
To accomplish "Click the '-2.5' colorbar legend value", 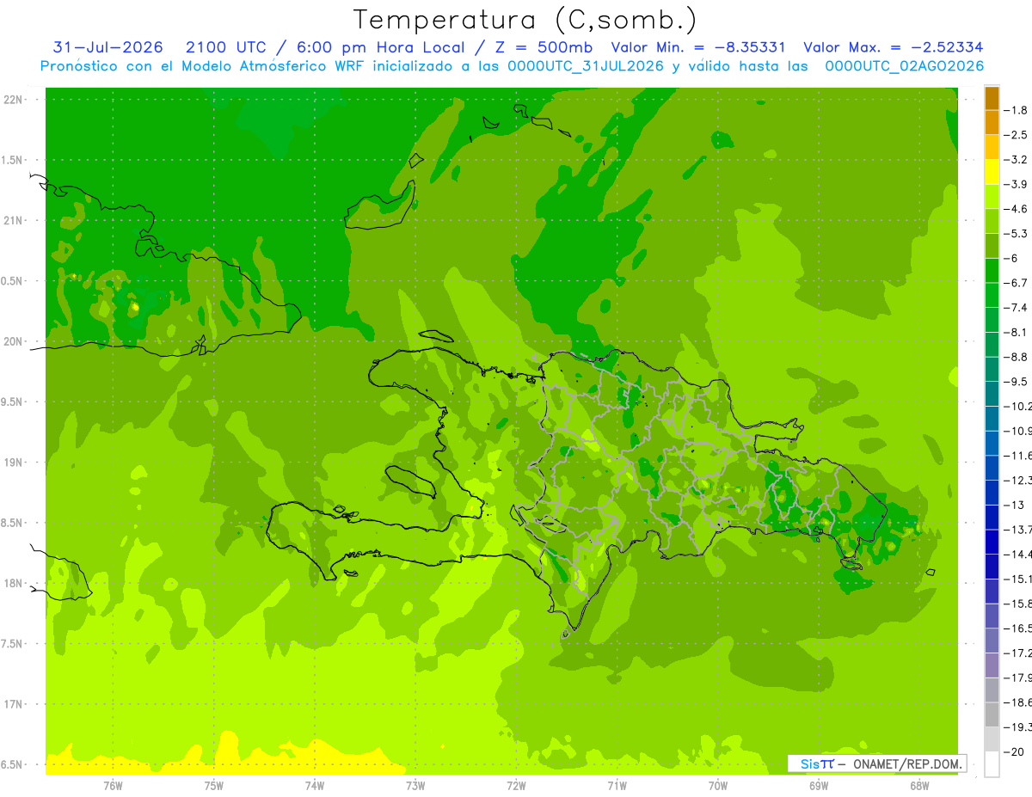I will coord(1016,135).
